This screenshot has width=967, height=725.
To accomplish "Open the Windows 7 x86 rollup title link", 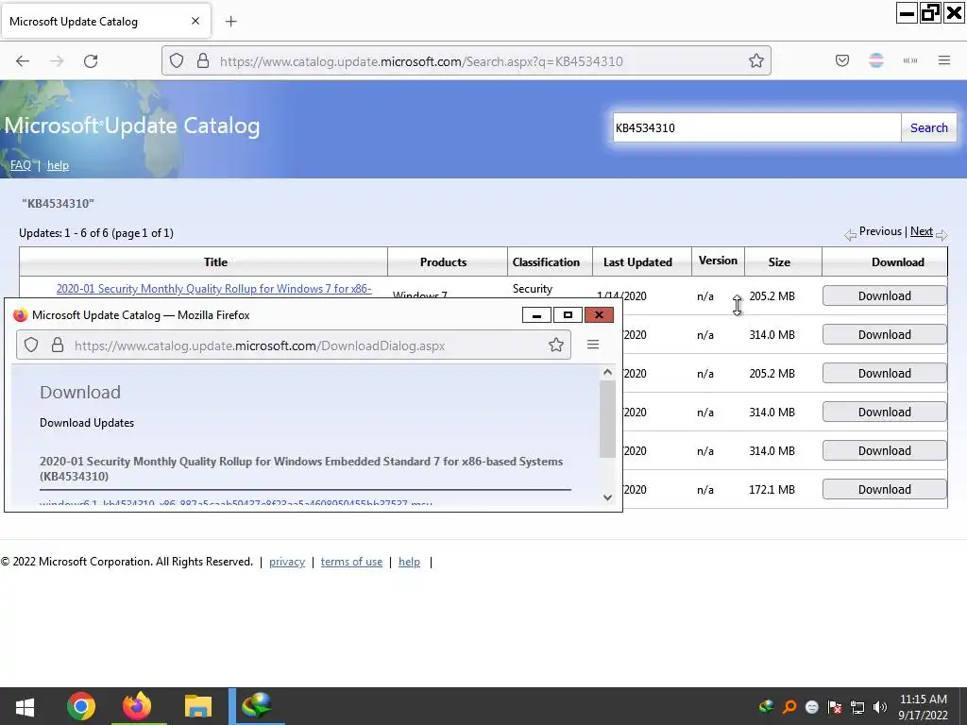I will pyautogui.click(x=214, y=289).
